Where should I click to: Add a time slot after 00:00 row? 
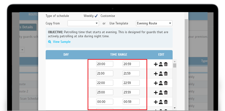(x=156, y=102)
